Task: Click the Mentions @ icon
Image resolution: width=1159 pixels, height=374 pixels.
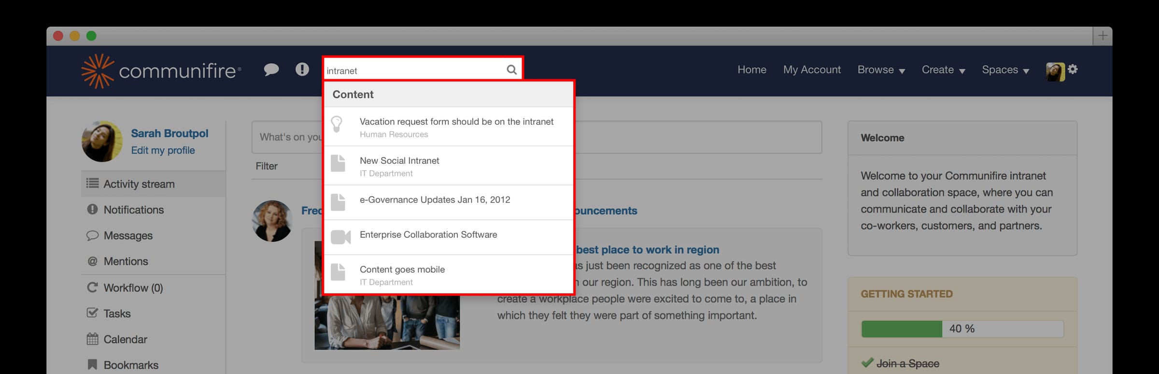Action: coord(92,261)
